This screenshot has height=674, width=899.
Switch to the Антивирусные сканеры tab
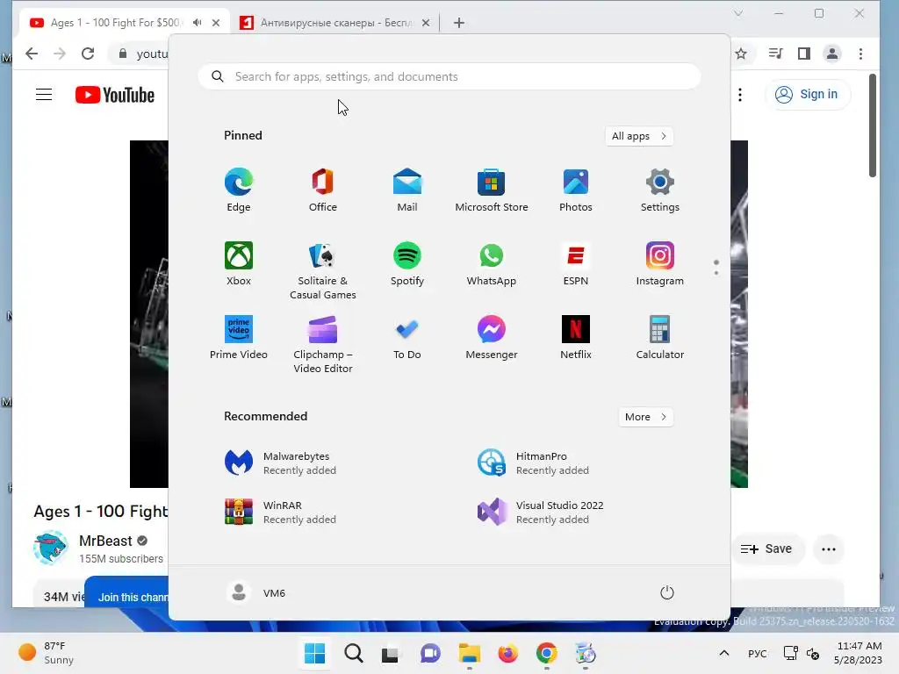coord(335,22)
